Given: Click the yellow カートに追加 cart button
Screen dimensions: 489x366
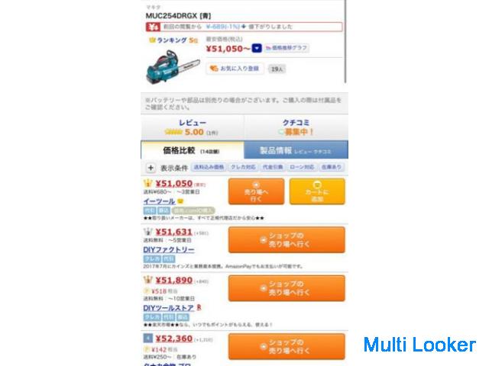Looking at the screenshot, I should click(317, 191).
